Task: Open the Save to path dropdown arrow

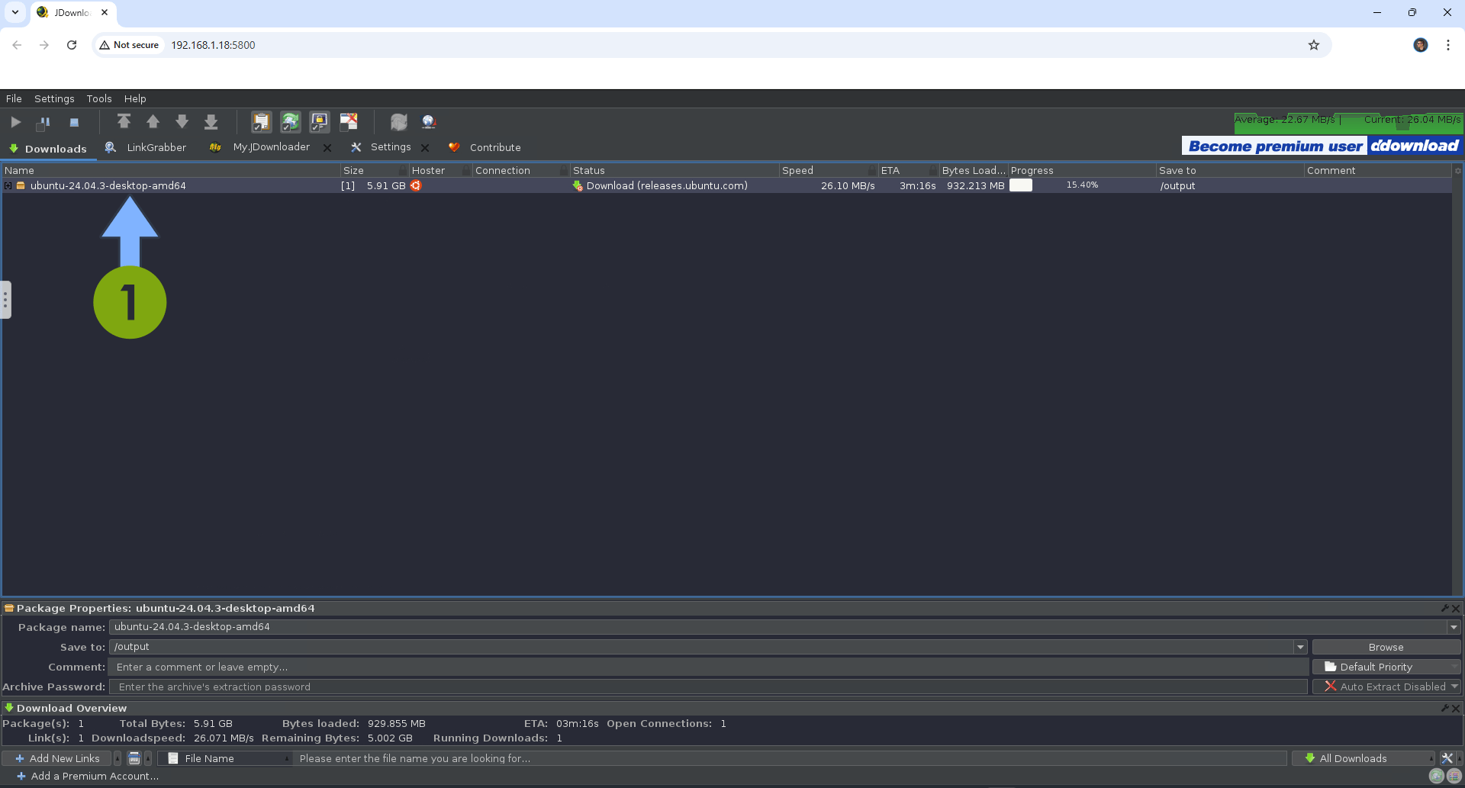Action: [x=1300, y=647]
